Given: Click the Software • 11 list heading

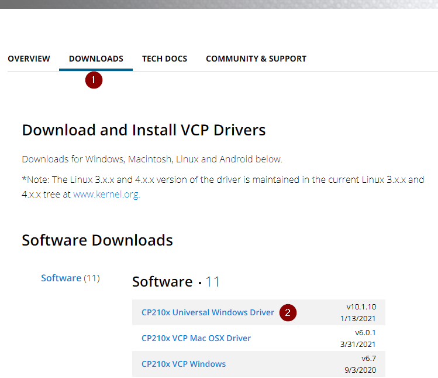Looking at the screenshot, I should click(x=176, y=281).
